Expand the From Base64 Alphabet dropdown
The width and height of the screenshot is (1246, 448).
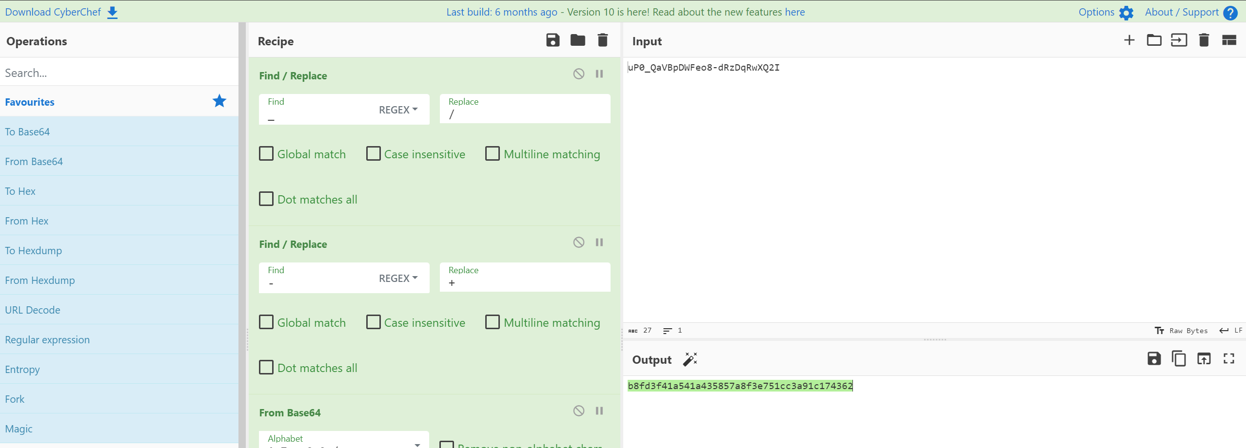[x=417, y=444]
